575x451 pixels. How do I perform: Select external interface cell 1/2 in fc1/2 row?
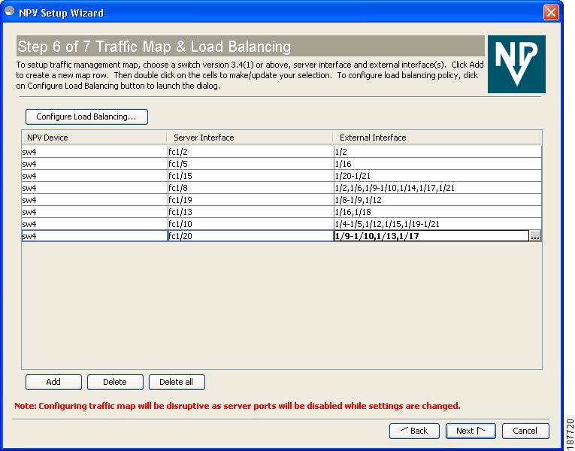pyautogui.click(x=437, y=152)
